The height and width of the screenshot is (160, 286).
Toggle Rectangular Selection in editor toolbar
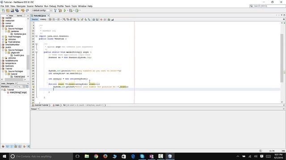[78, 20]
